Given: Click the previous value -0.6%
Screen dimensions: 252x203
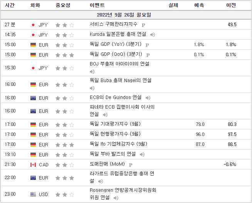Looking at the screenshot, I should pyautogui.click(x=230, y=164).
